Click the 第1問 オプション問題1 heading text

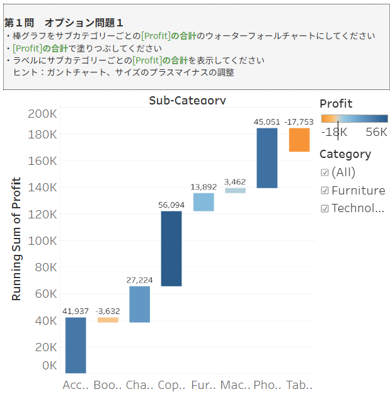click(x=64, y=23)
